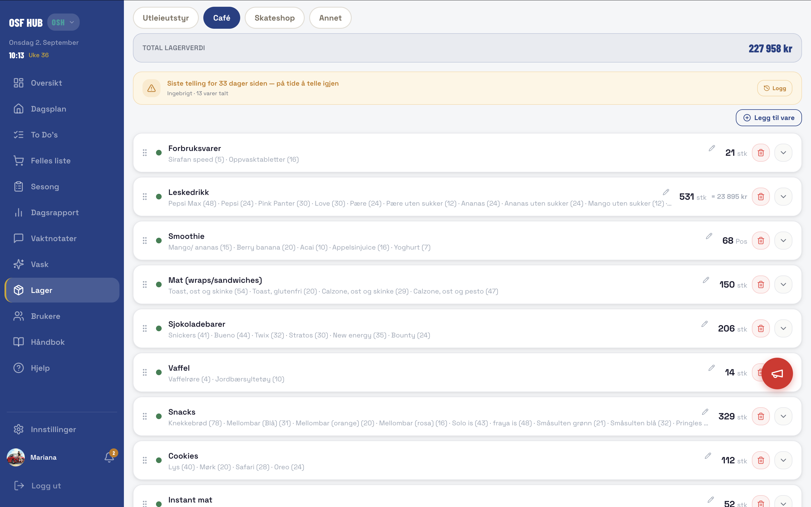The width and height of the screenshot is (811, 507).
Task: Edit the Smoothie row
Action: coord(709,236)
